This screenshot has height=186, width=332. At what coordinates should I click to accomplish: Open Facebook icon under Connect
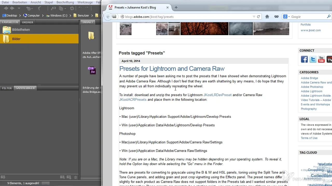point(304,59)
